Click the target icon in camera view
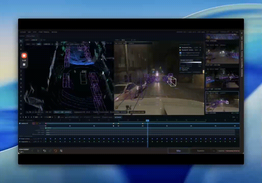Image resolution: width=262 pixels, height=183 pixels. point(116,108)
